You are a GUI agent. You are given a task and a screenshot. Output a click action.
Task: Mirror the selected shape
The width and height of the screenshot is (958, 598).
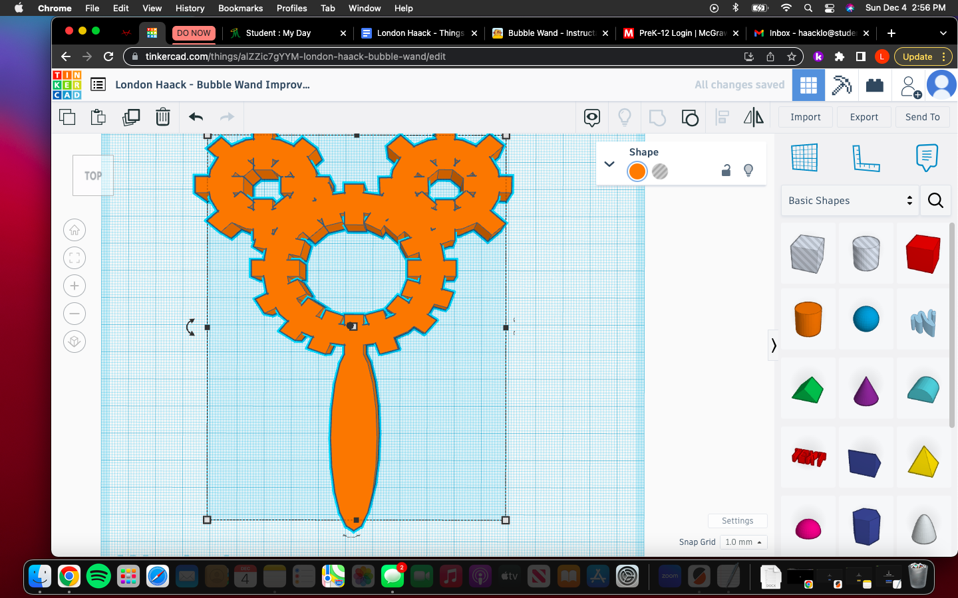(754, 118)
